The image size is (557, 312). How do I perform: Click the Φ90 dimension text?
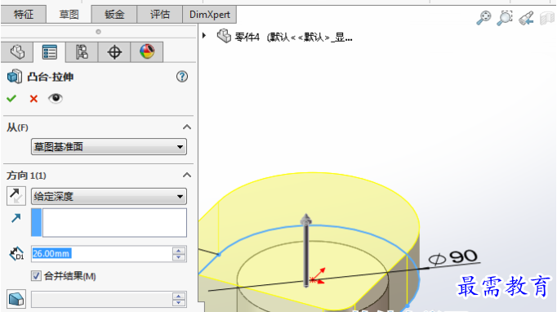point(453,257)
